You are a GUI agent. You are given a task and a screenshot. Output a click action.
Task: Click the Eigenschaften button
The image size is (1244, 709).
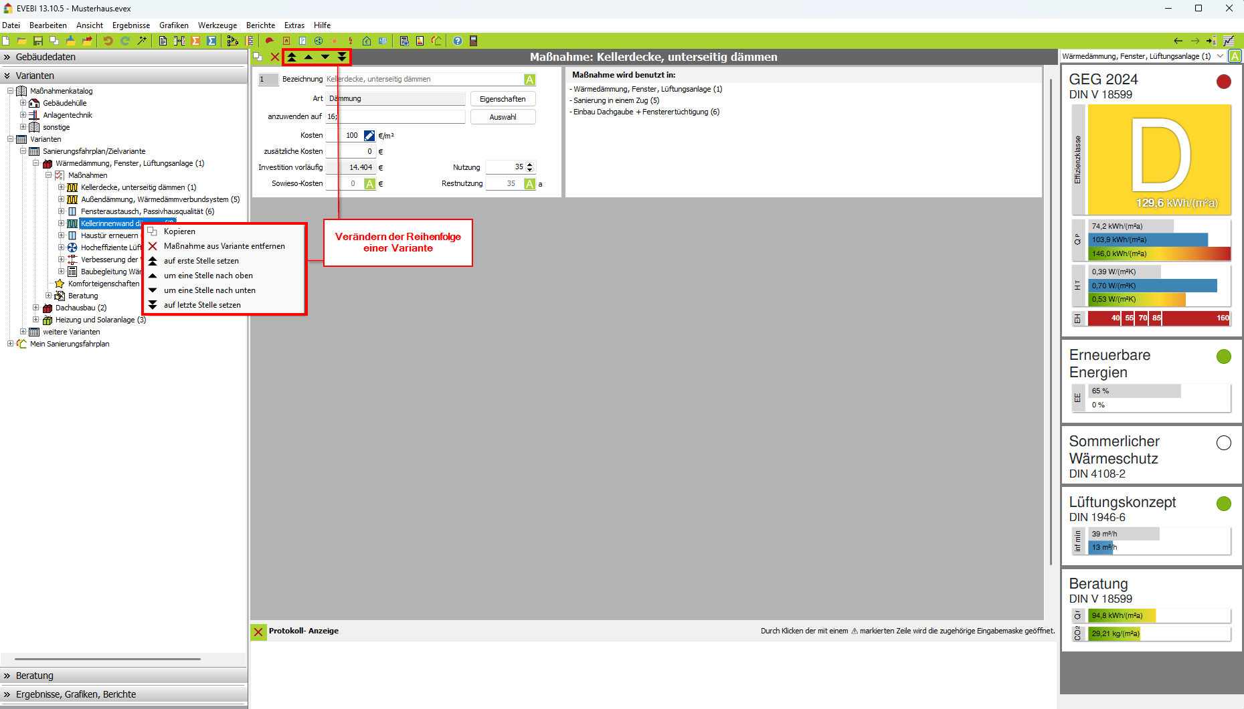503,99
